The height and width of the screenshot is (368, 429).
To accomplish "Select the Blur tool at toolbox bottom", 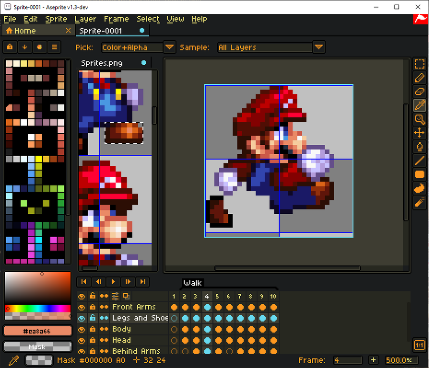I will [x=419, y=202].
